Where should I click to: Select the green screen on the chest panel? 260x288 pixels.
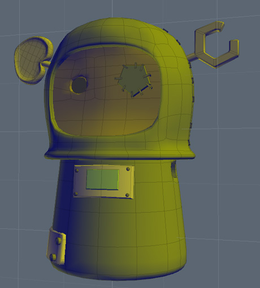click(102, 179)
